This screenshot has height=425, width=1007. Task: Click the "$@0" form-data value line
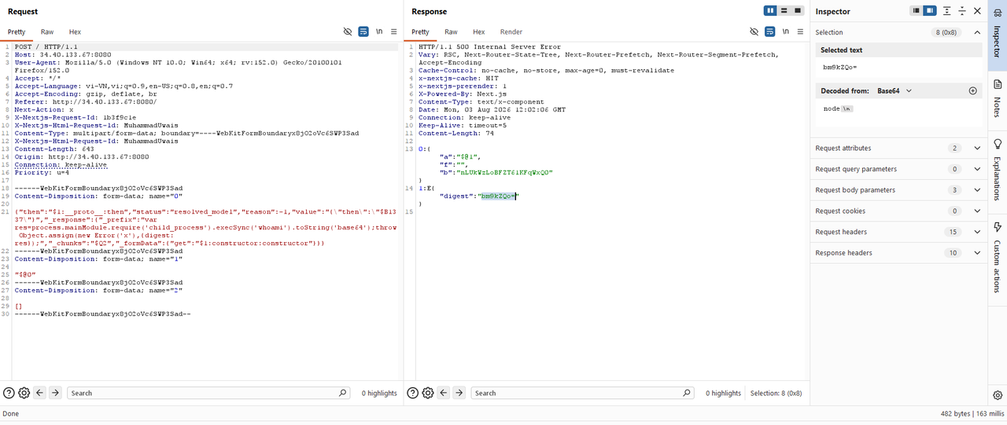coord(25,274)
